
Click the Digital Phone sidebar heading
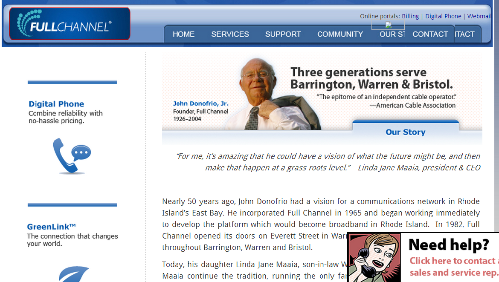56,104
